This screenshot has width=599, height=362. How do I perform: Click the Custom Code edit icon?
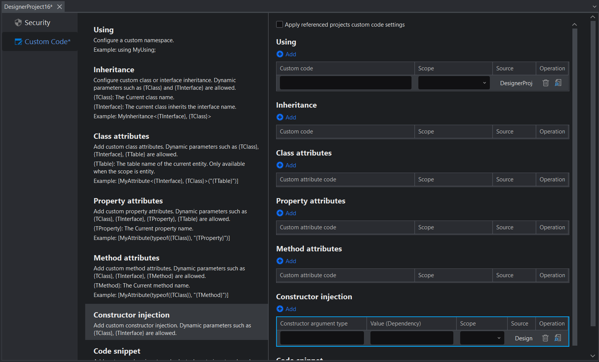coord(18,41)
